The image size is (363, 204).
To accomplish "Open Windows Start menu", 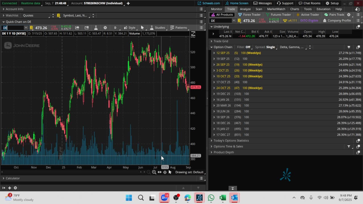I will pyautogui.click(x=129, y=198).
